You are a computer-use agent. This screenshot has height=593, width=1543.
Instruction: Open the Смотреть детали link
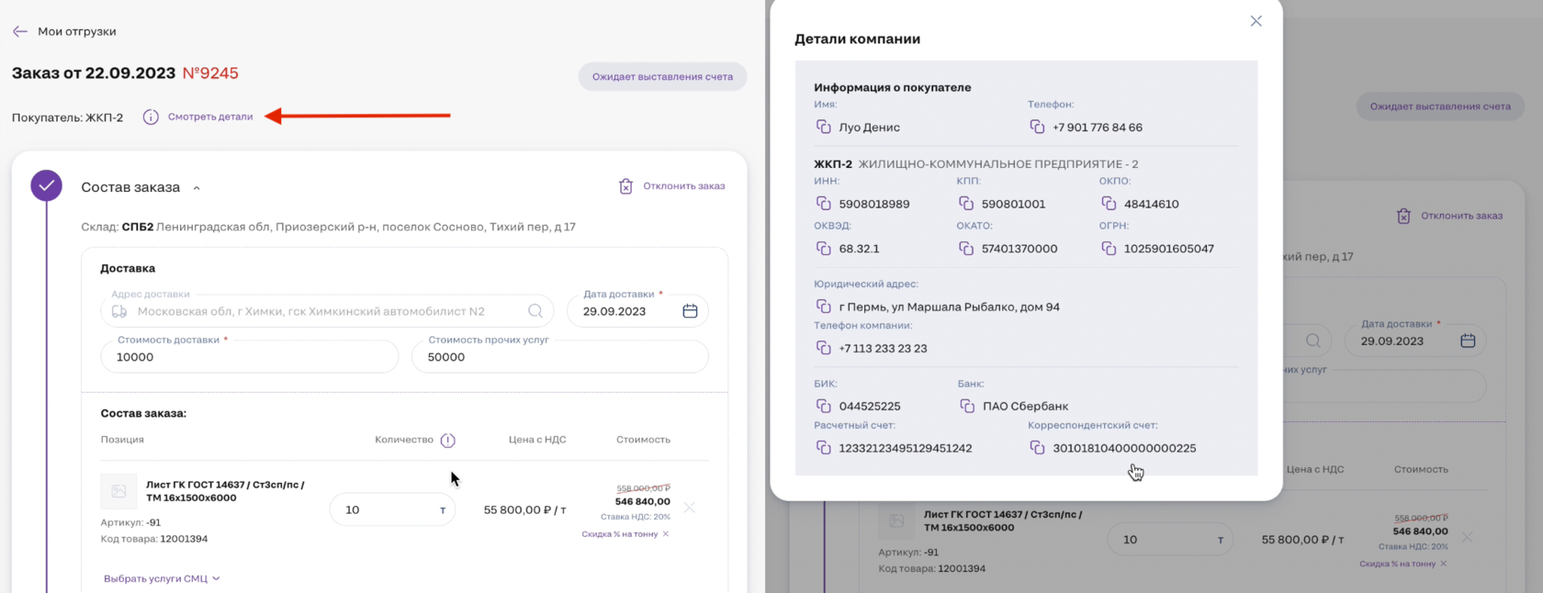(210, 117)
